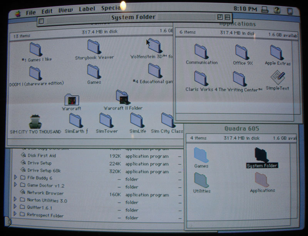Open the Claris Works 4 folder
The width and height of the screenshot is (308, 236).
(201, 78)
